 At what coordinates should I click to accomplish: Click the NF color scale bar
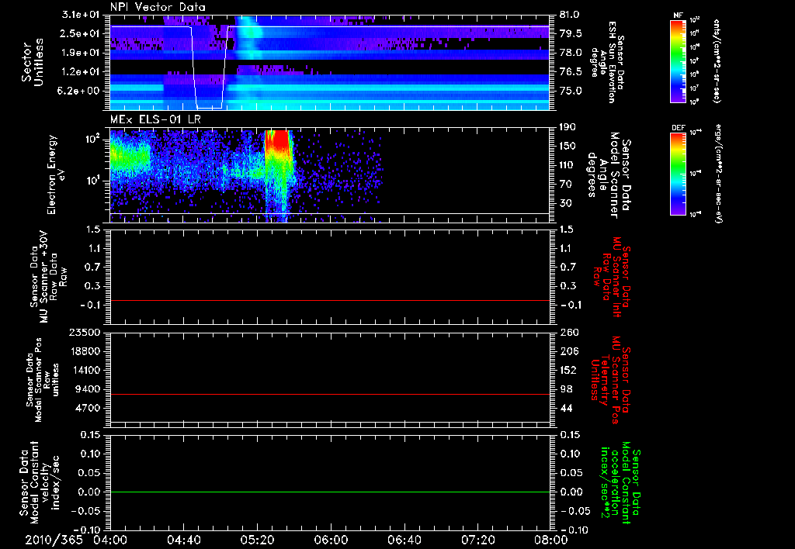tap(678, 60)
